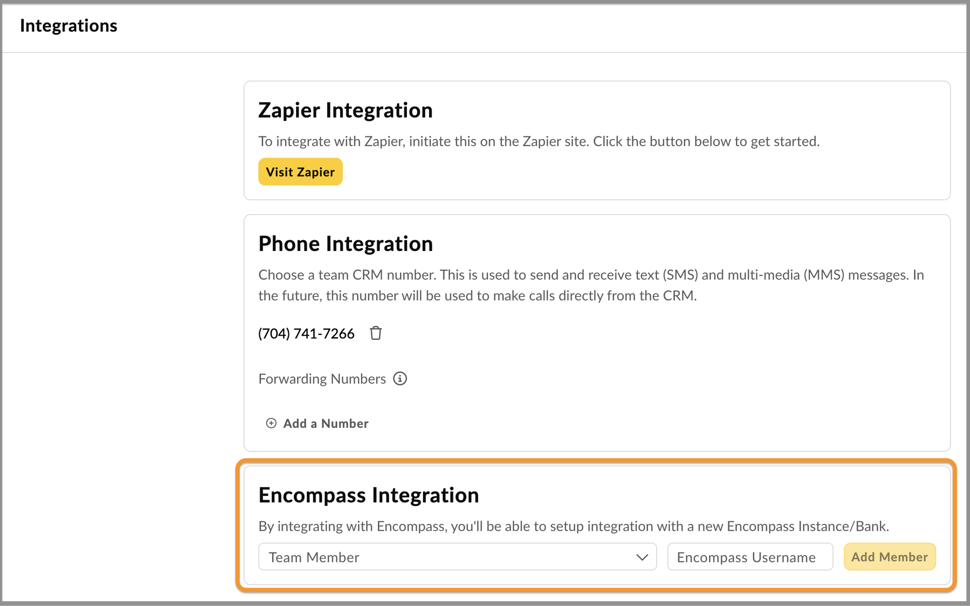Select the Add a Number link

coord(325,423)
